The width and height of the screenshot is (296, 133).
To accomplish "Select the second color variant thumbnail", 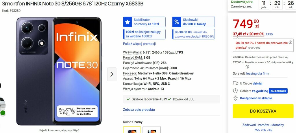I will pyautogui.click(x=151, y=130).
